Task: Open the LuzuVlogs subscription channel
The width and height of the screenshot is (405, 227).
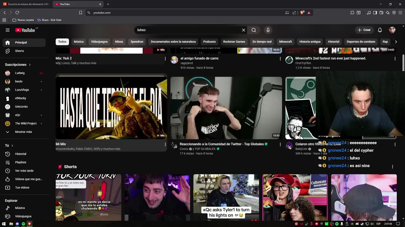Action: 24,90
